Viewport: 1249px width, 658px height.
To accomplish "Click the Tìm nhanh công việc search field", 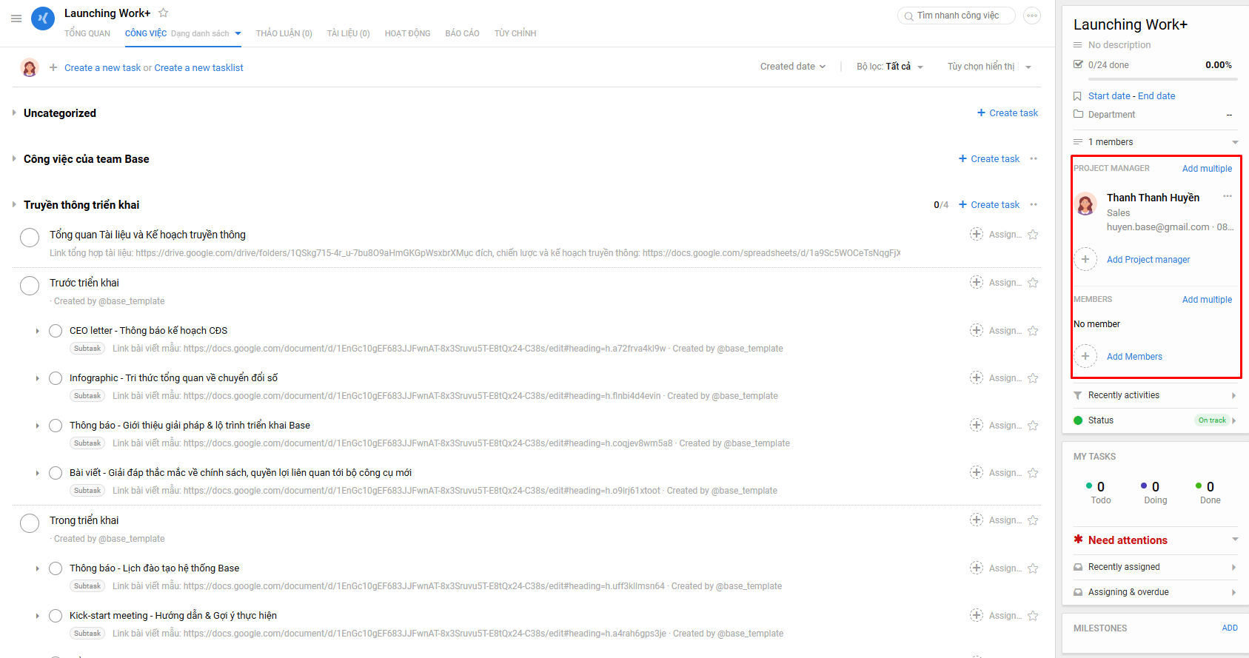I will pos(957,16).
